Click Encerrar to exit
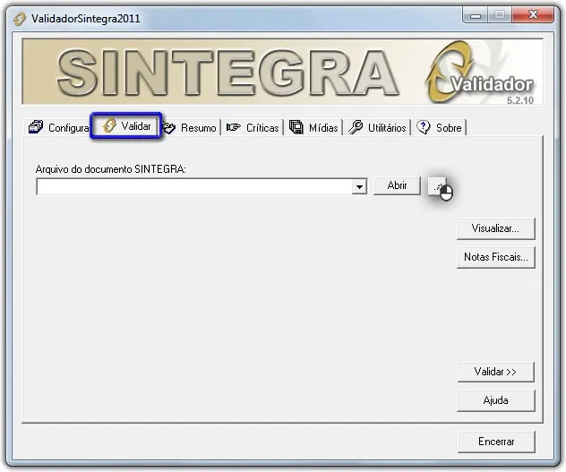The width and height of the screenshot is (566, 472). 496,442
